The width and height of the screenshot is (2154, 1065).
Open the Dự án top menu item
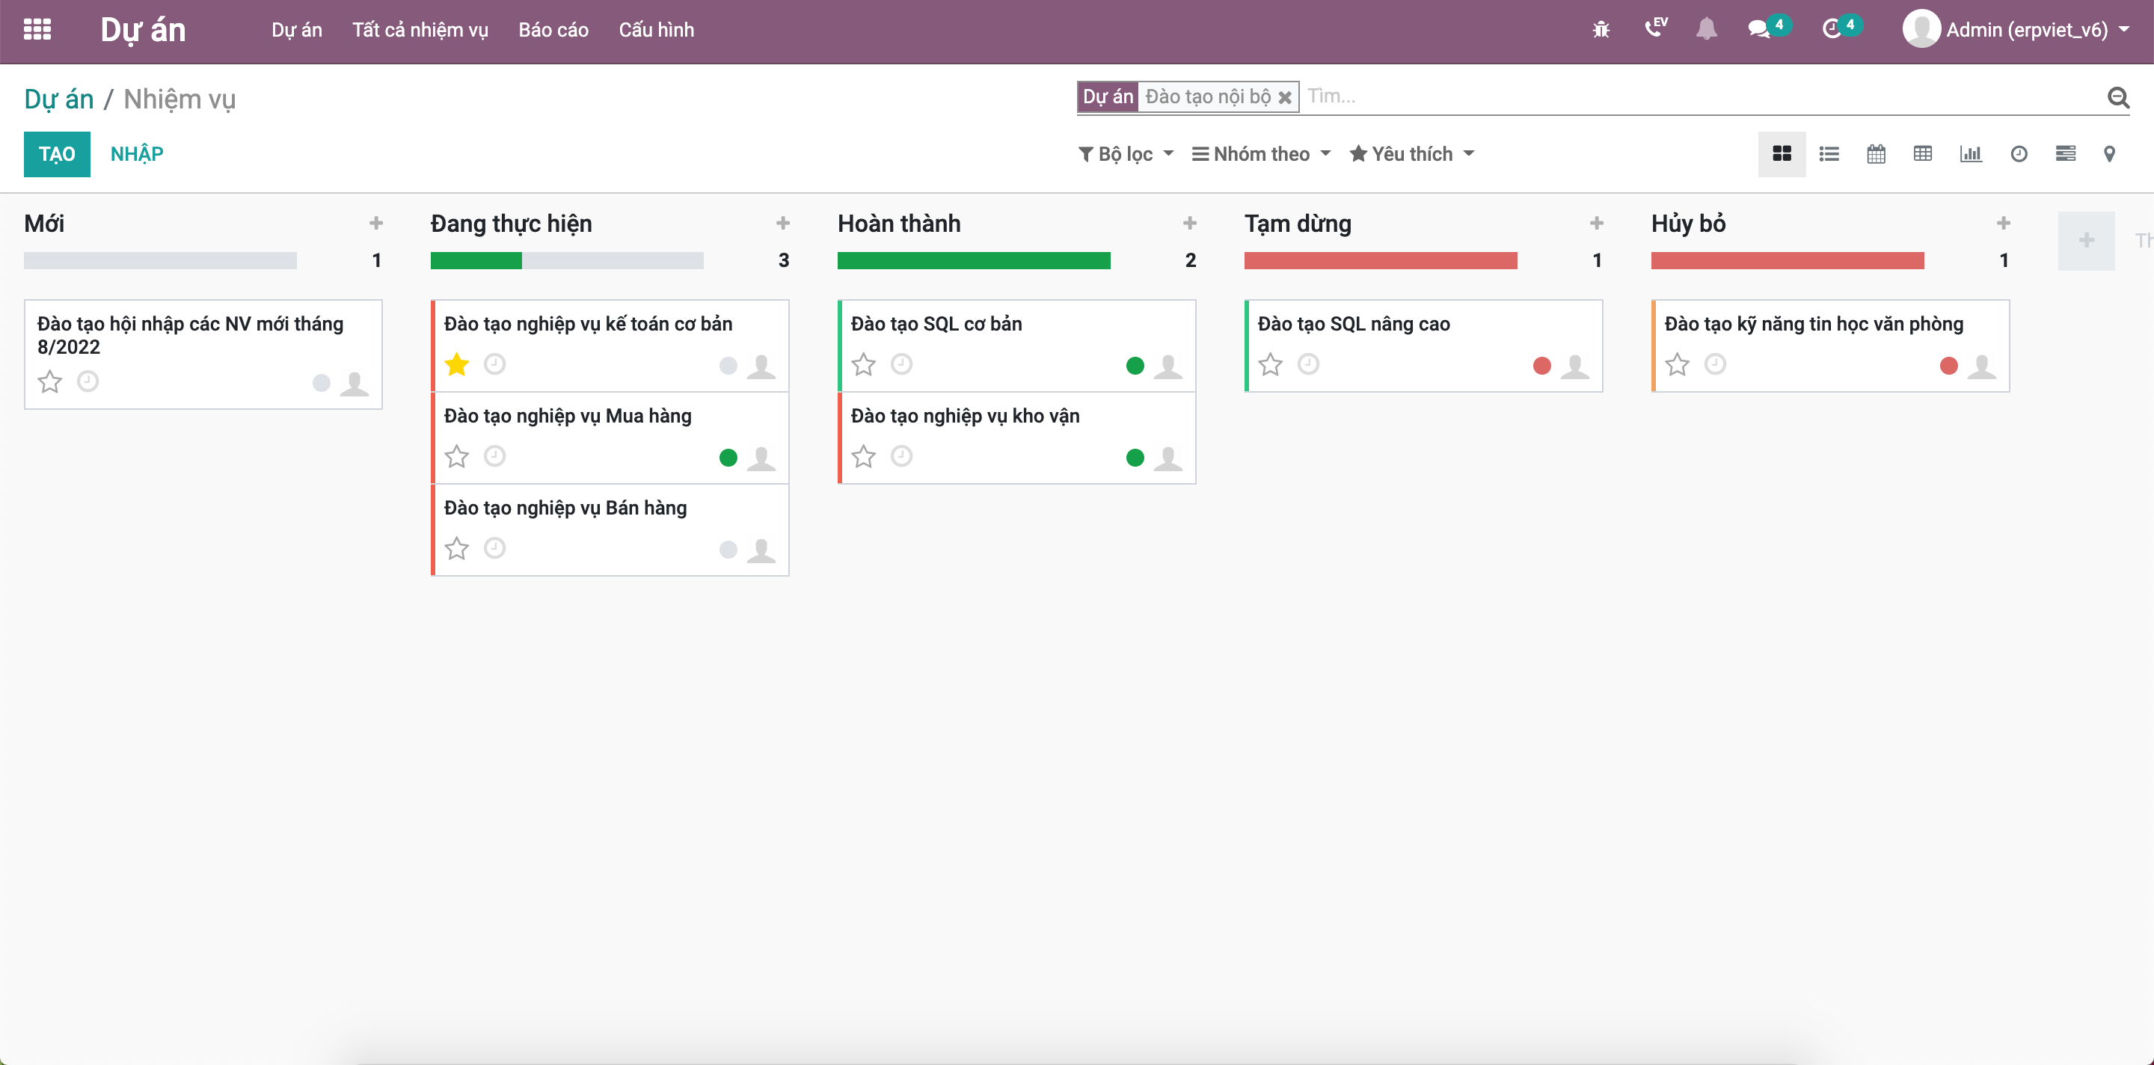click(x=297, y=30)
